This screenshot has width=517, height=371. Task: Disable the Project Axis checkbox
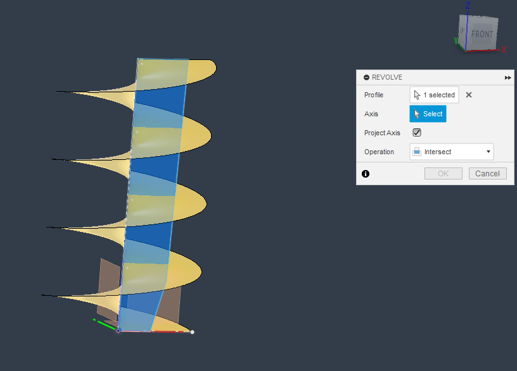pyautogui.click(x=417, y=133)
